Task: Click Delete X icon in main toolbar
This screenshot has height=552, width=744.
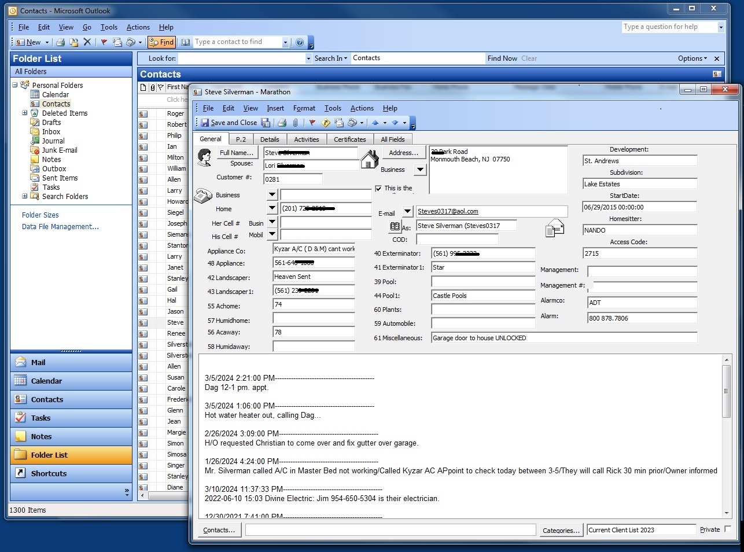Action: [87, 42]
